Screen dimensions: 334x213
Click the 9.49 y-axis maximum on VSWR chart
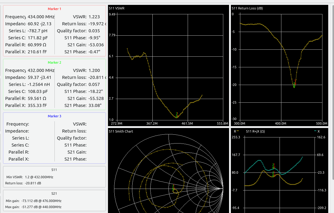click(112, 14)
